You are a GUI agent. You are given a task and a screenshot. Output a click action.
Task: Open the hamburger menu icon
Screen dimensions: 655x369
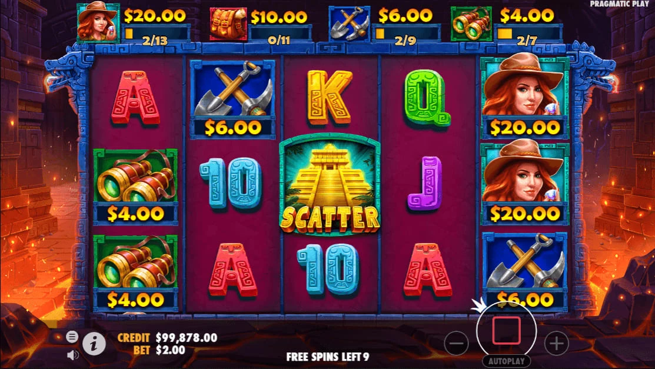(x=72, y=337)
